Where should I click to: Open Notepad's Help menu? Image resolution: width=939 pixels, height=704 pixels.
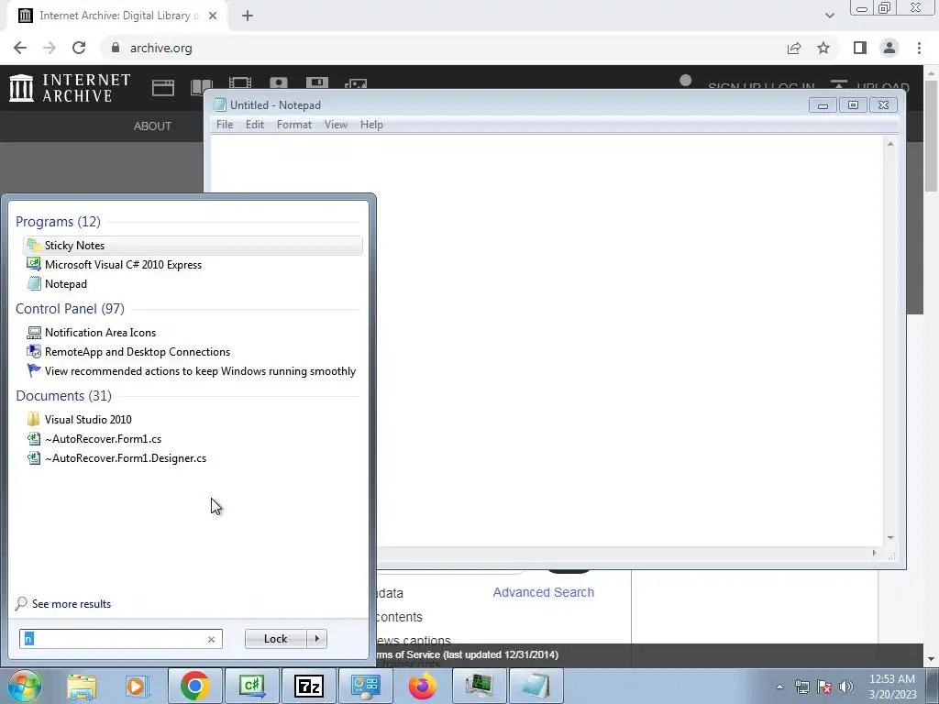(371, 125)
